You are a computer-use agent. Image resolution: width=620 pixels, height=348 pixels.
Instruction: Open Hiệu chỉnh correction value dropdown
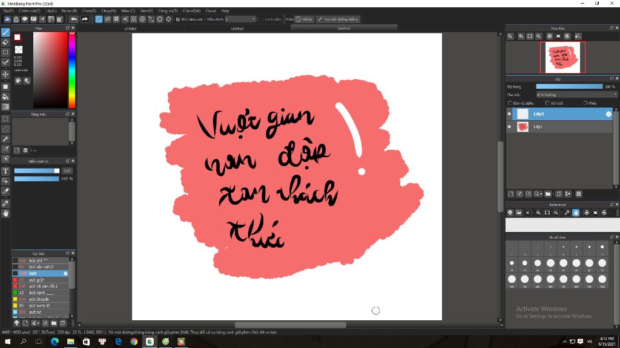pos(240,19)
